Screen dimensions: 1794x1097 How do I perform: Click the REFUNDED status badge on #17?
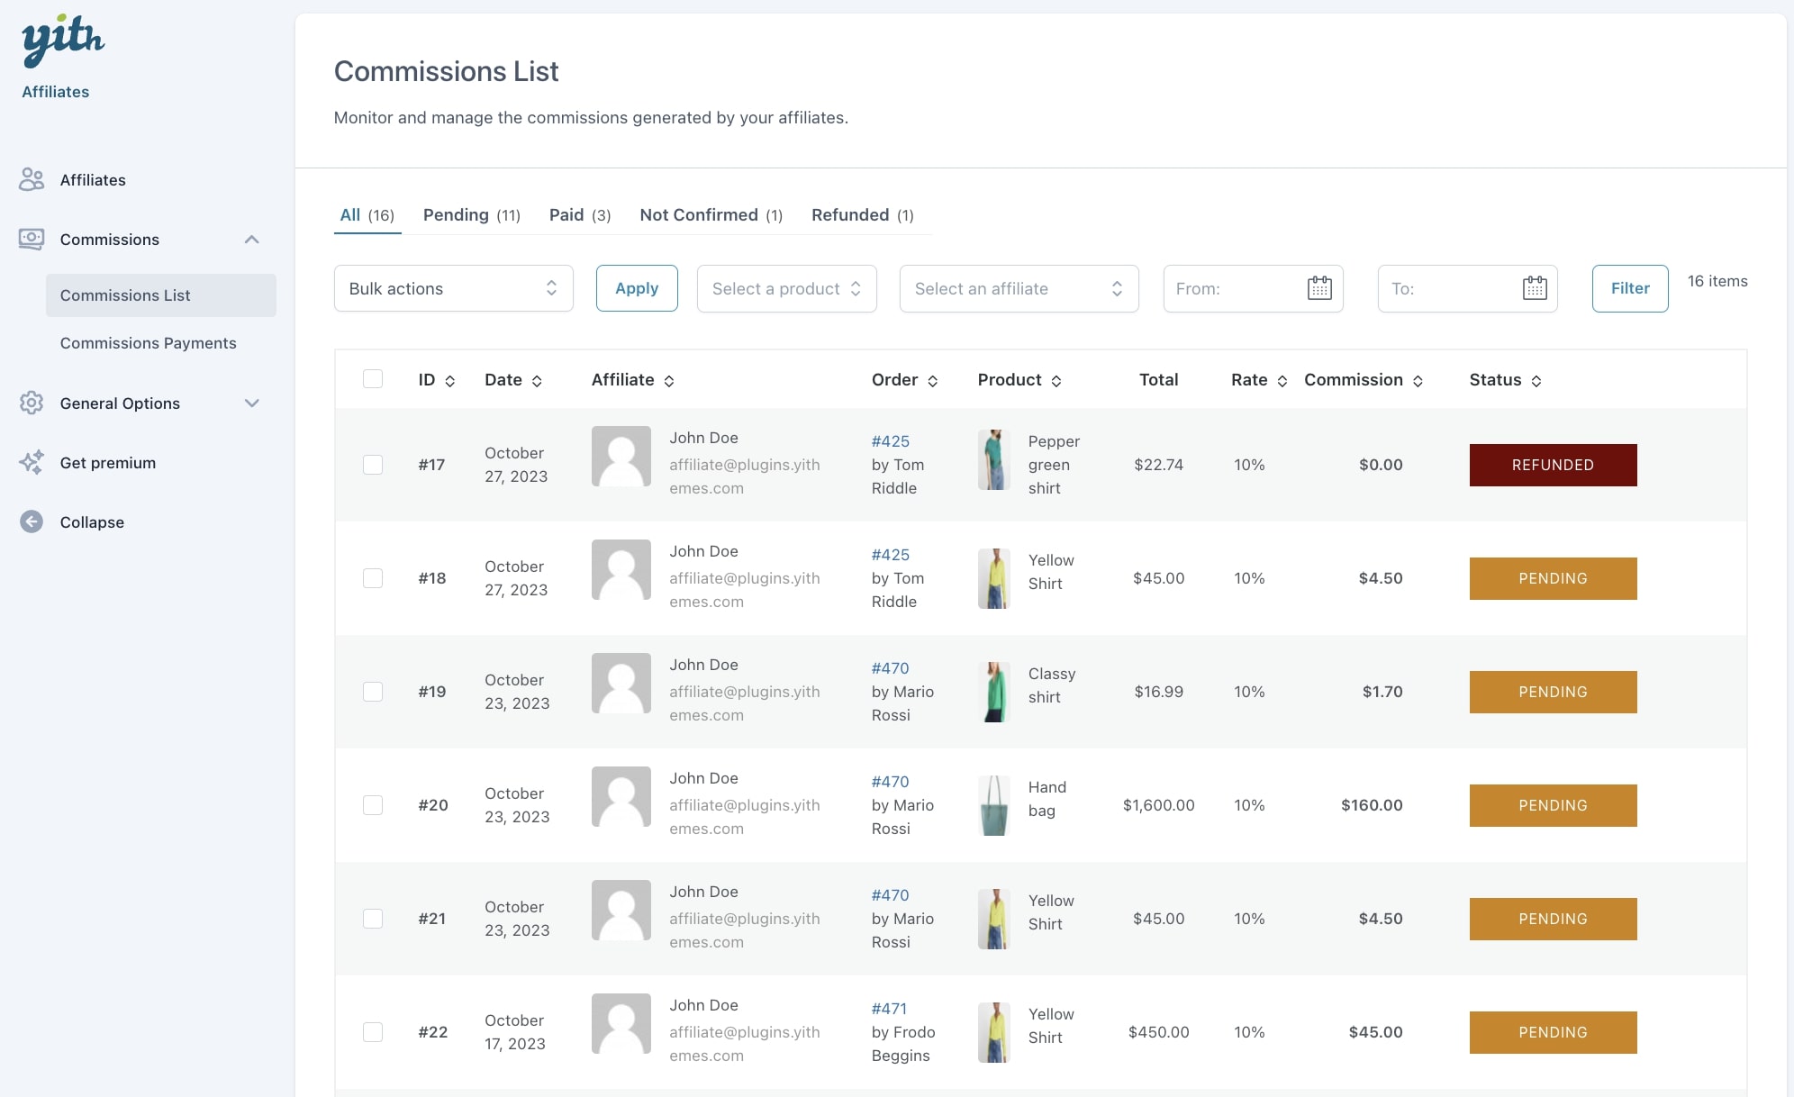(1554, 465)
